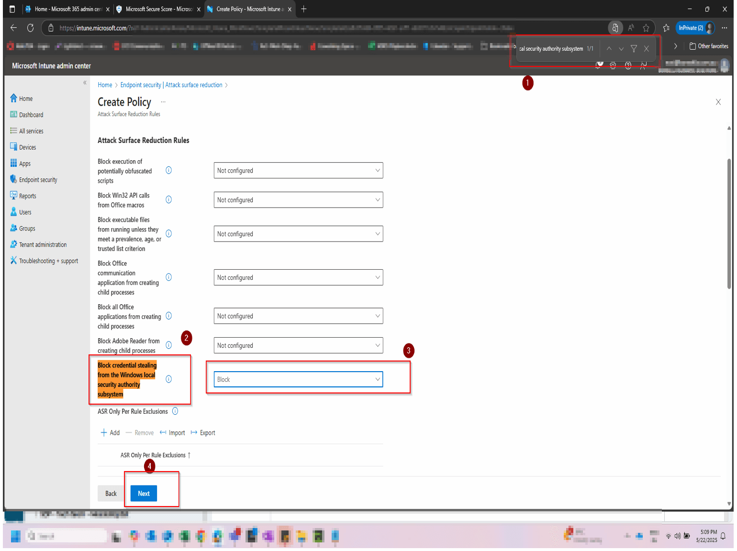
Task: Open dropdown for obfuscated scripts rule
Action: tap(298, 170)
